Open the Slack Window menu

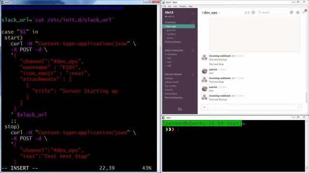tap(183, 6)
